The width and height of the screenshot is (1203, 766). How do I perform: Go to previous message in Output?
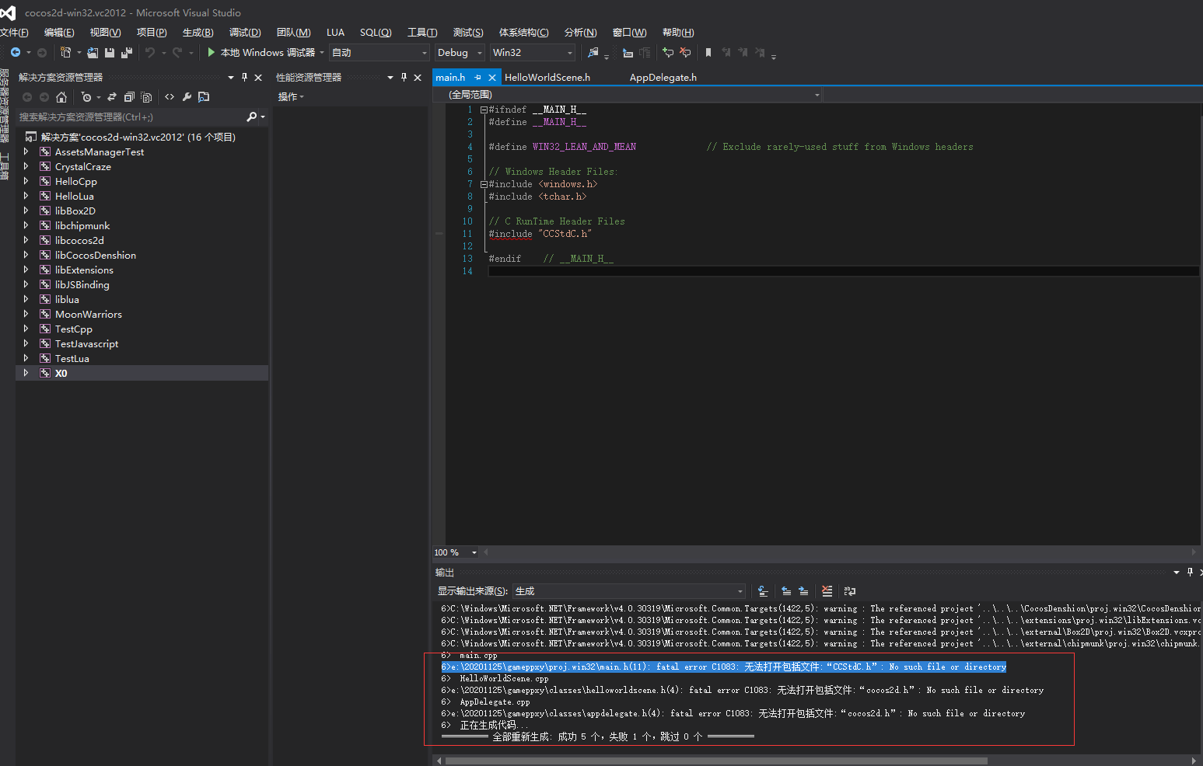pos(786,591)
